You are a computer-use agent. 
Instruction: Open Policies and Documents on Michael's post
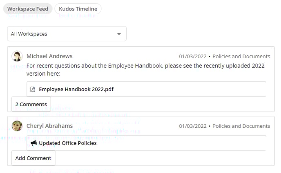click(241, 57)
